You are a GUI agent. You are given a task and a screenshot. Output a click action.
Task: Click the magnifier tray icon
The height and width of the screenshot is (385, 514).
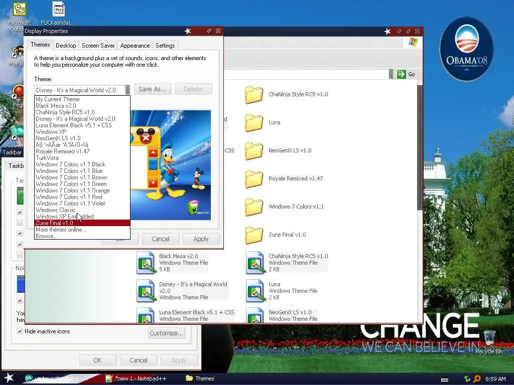pyautogui.click(x=477, y=379)
